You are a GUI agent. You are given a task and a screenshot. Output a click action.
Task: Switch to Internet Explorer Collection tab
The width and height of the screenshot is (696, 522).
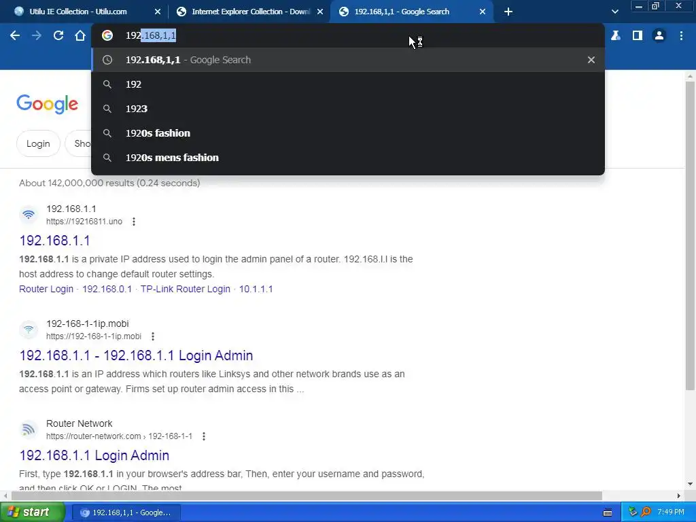[x=251, y=12]
